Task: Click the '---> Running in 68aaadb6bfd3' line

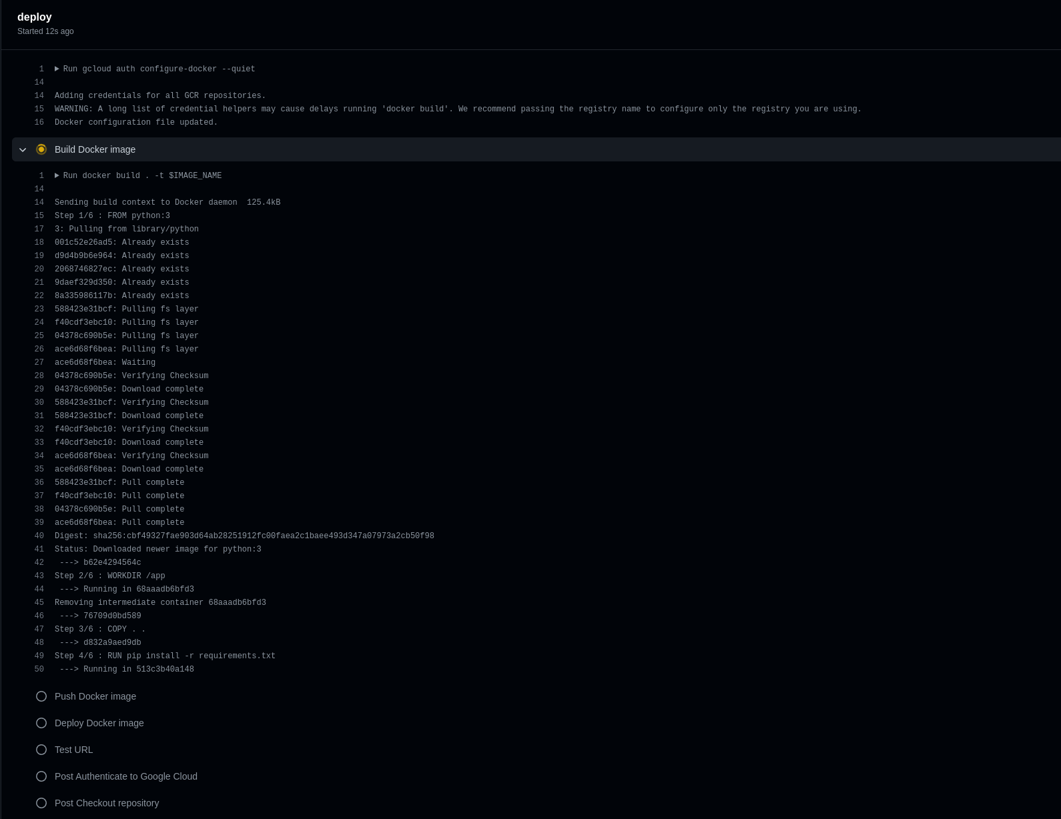Action: (x=127, y=589)
